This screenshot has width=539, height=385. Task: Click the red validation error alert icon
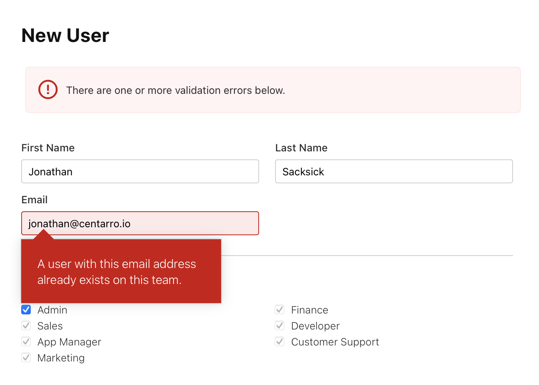(48, 89)
